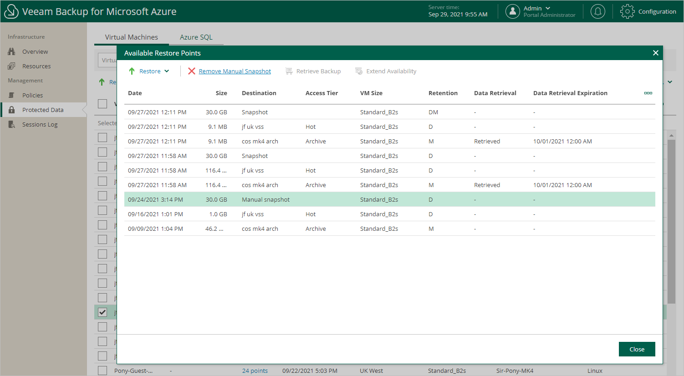Click the Extend Availability button label
Viewport: 684px width, 376px height.
392,71
